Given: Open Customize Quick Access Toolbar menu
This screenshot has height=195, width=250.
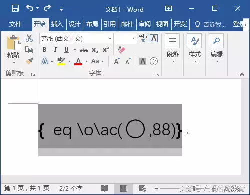Looking at the screenshot, I should pos(61,9).
